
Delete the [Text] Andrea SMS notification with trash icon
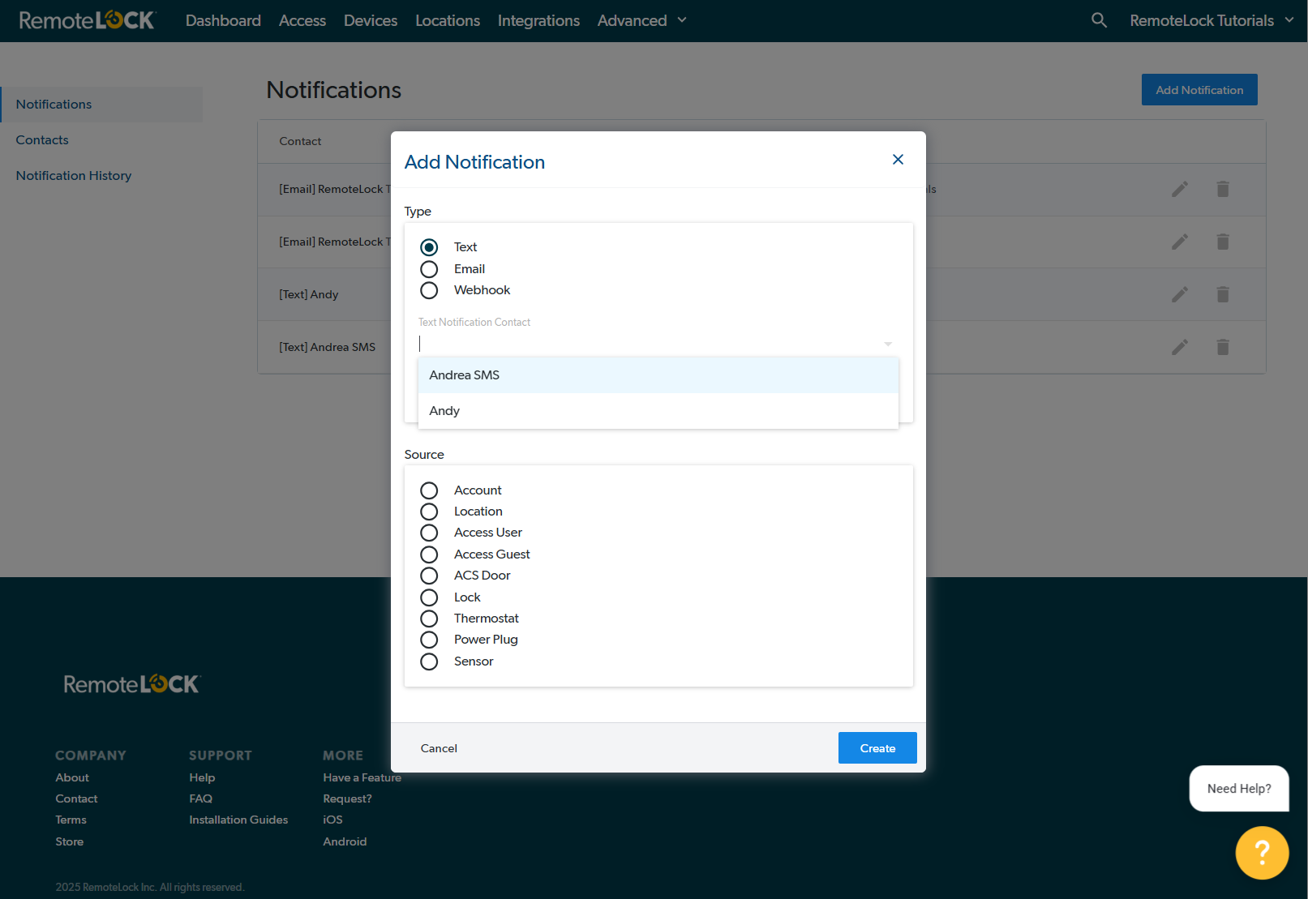(x=1223, y=347)
